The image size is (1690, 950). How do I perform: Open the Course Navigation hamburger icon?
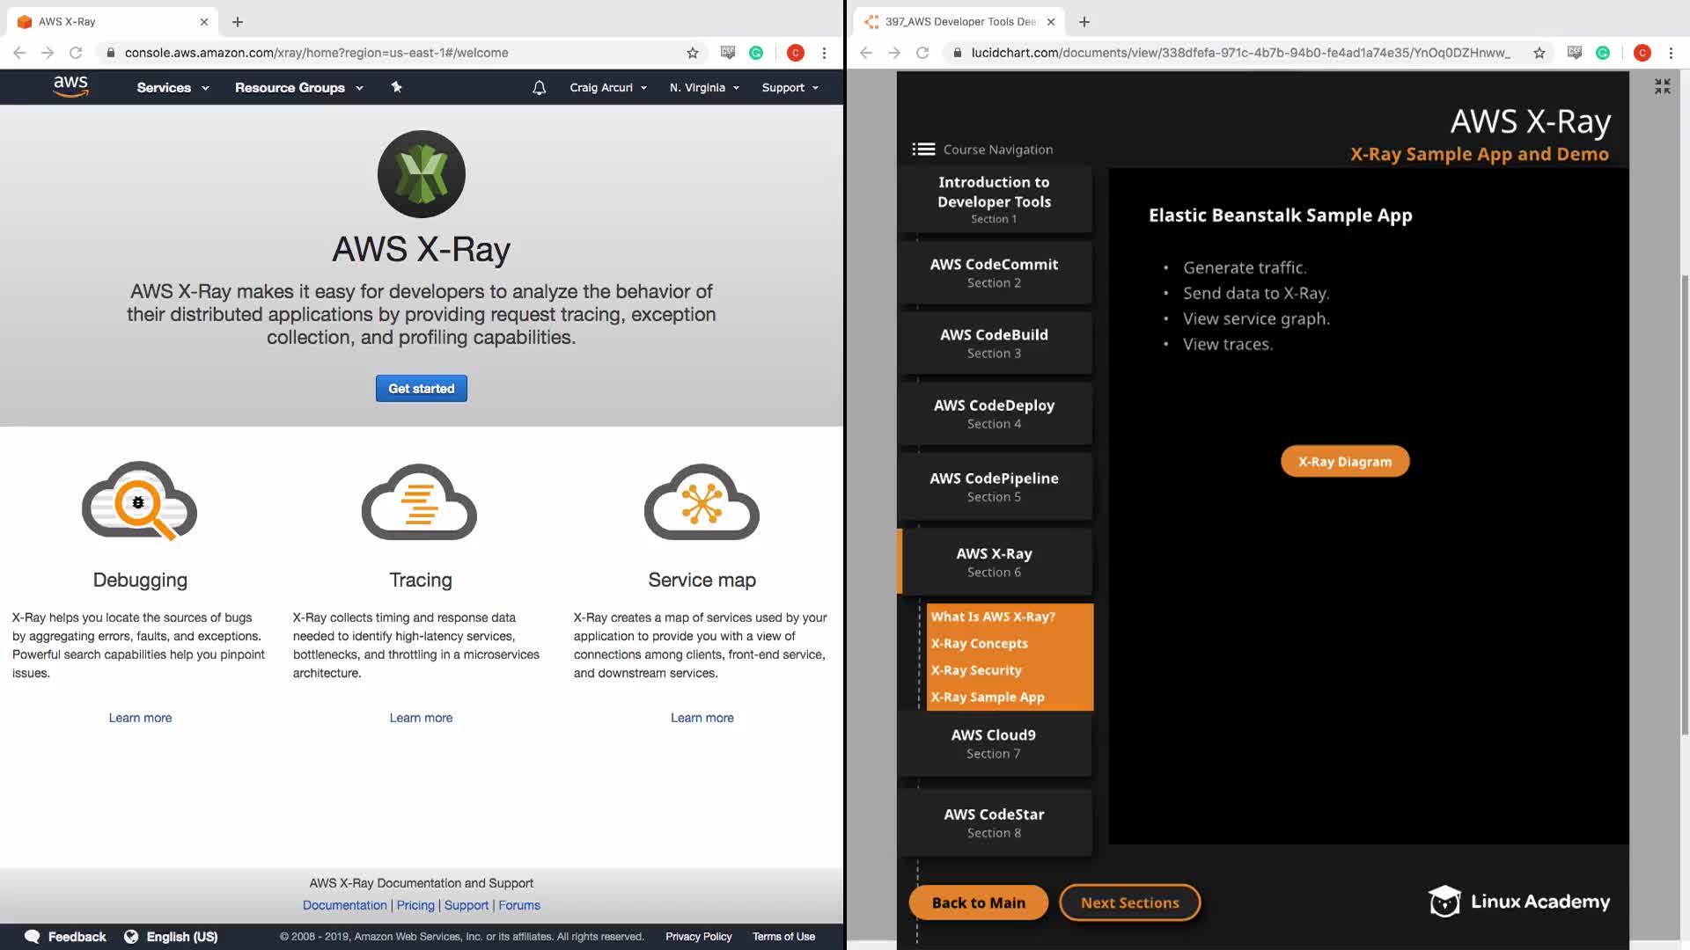coord(923,150)
